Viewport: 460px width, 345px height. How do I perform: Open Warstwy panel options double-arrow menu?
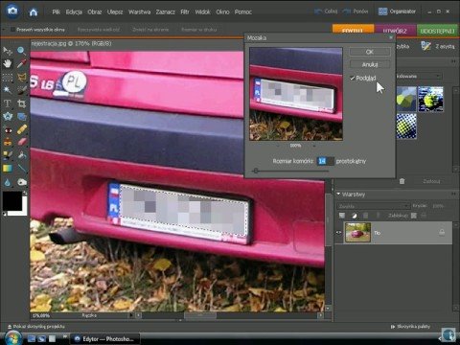click(453, 194)
